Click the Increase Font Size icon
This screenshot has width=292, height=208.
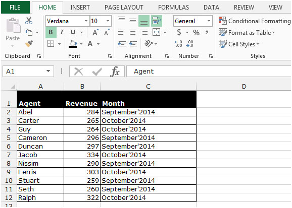[95, 32]
